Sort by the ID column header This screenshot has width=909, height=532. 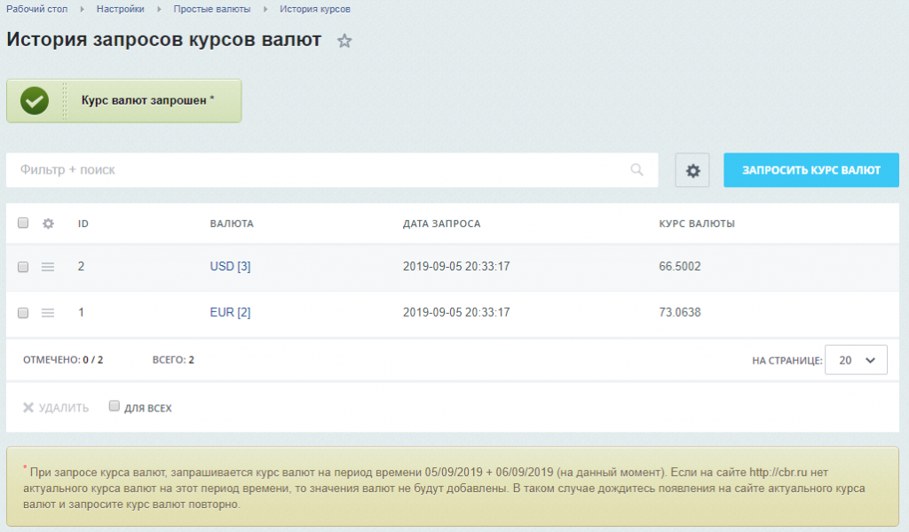click(83, 223)
